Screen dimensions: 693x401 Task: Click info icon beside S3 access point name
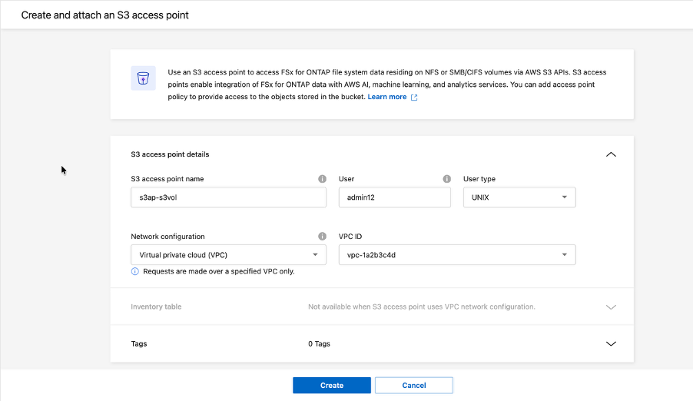[x=322, y=179]
